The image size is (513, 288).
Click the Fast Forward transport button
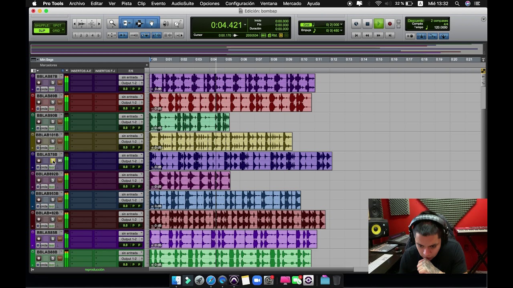pyautogui.click(x=378, y=36)
